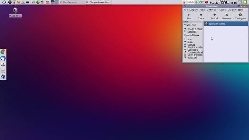Select World Of Tanks in the program list
Screen dimensions: 249x140
226,24
